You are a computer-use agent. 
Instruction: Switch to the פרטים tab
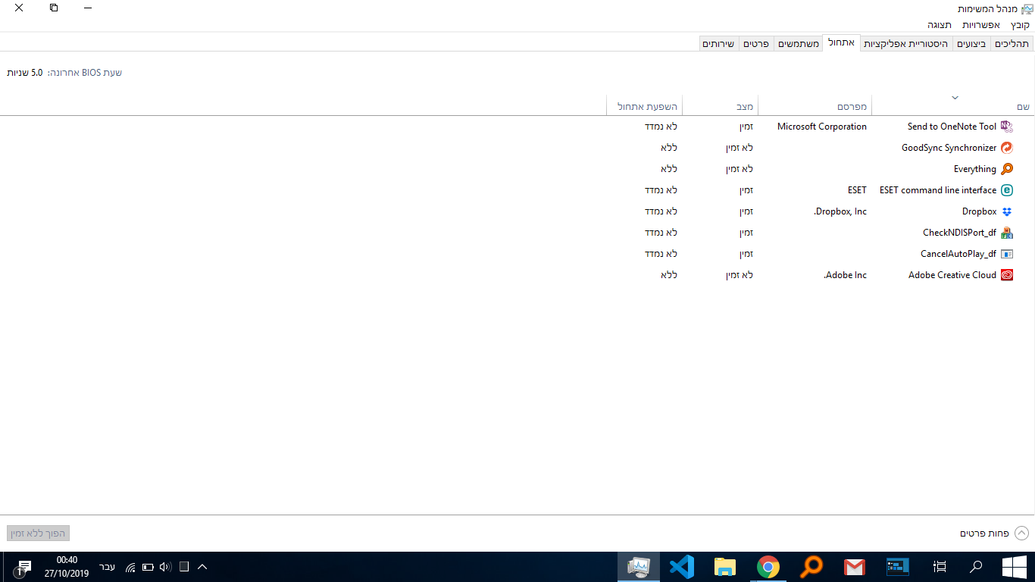click(755, 44)
